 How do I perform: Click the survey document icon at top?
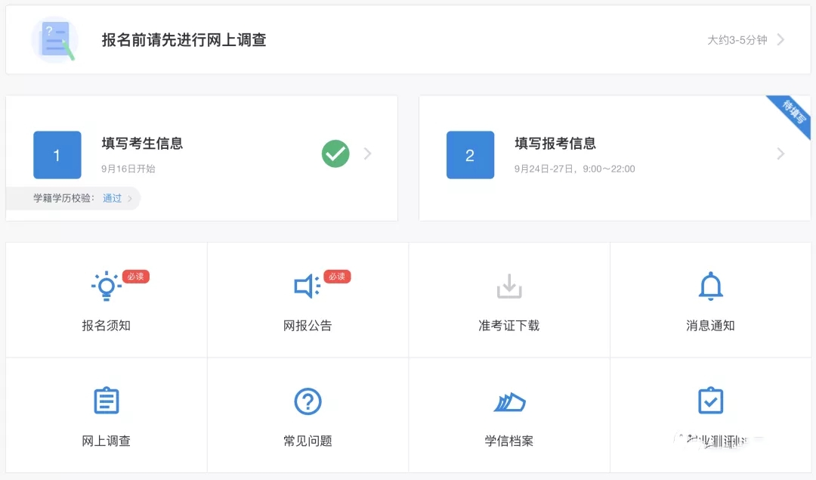(54, 40)
